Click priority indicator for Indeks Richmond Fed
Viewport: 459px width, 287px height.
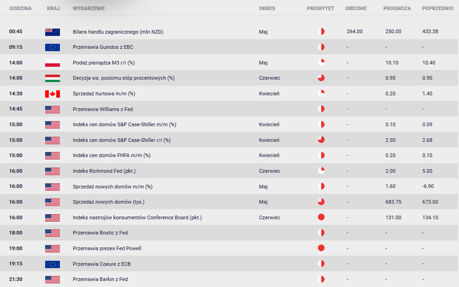click(x=321, y=170)
